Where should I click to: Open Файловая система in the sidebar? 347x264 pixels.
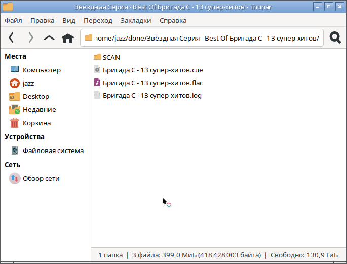(x=53, y=151)
